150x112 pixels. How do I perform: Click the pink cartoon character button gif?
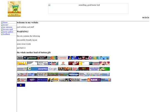(104, 63)
